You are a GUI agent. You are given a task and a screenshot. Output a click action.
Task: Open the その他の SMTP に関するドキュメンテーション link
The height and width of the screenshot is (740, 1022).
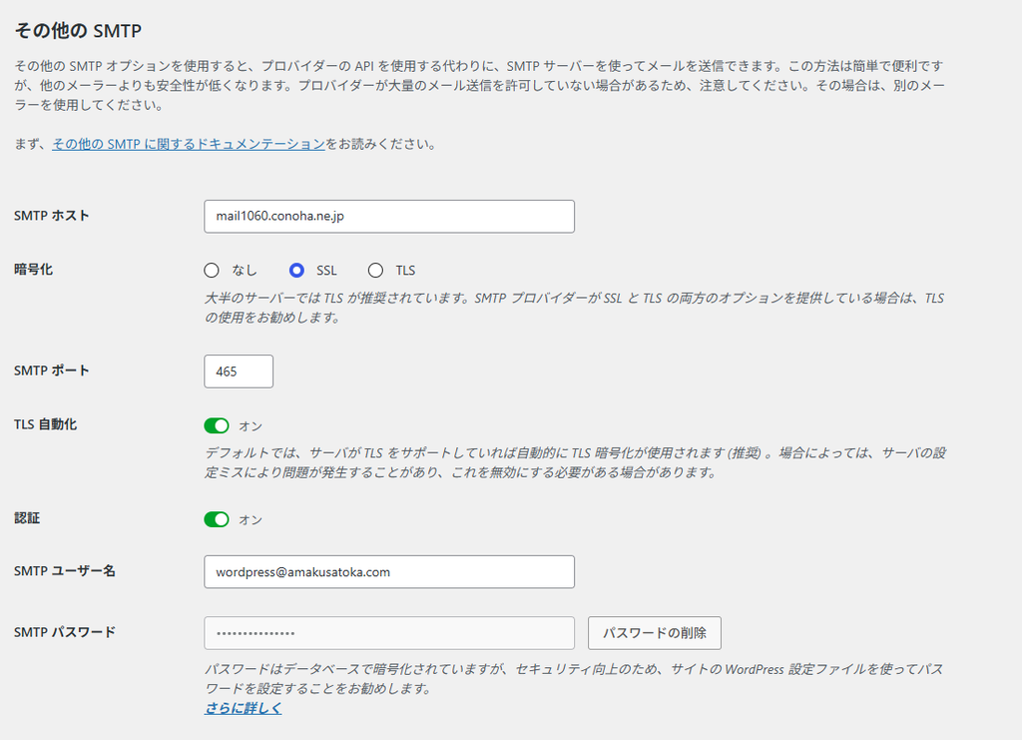coord(189,144)
